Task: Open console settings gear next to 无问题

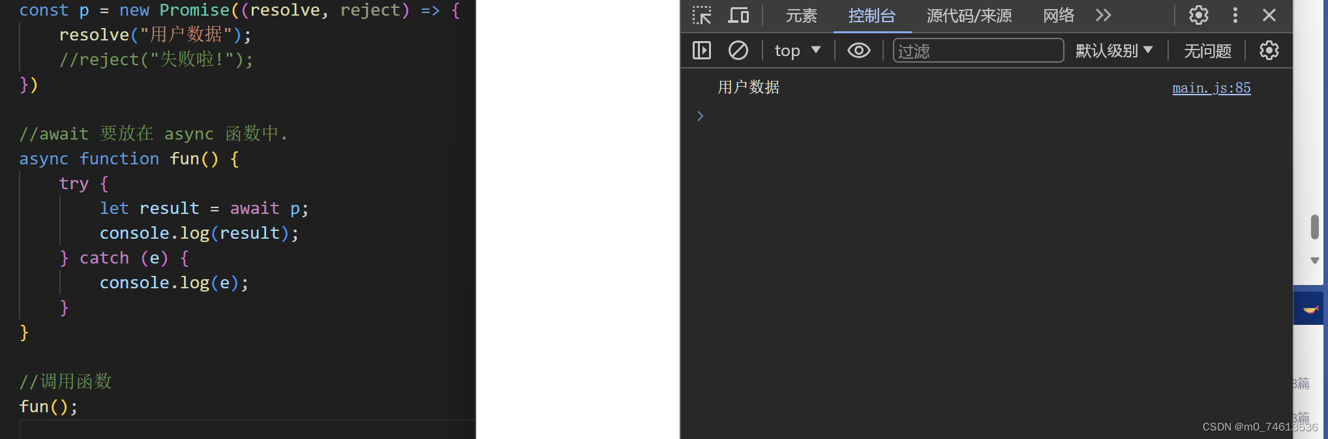Action: click(x=1269, y=50)
